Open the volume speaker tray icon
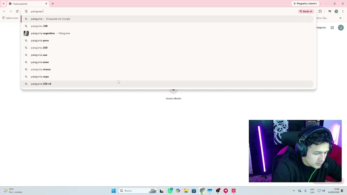The image size is (347, 195). click(x=323, y=191)
